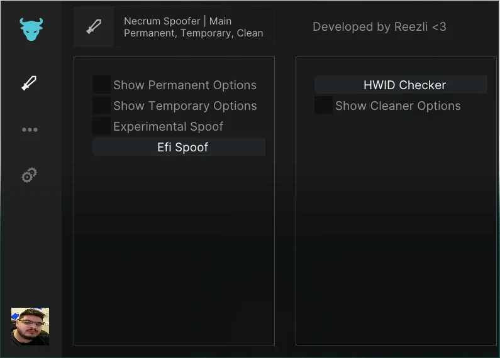Click 'Developed by Reezli <3' credit text

pos(379,27)
